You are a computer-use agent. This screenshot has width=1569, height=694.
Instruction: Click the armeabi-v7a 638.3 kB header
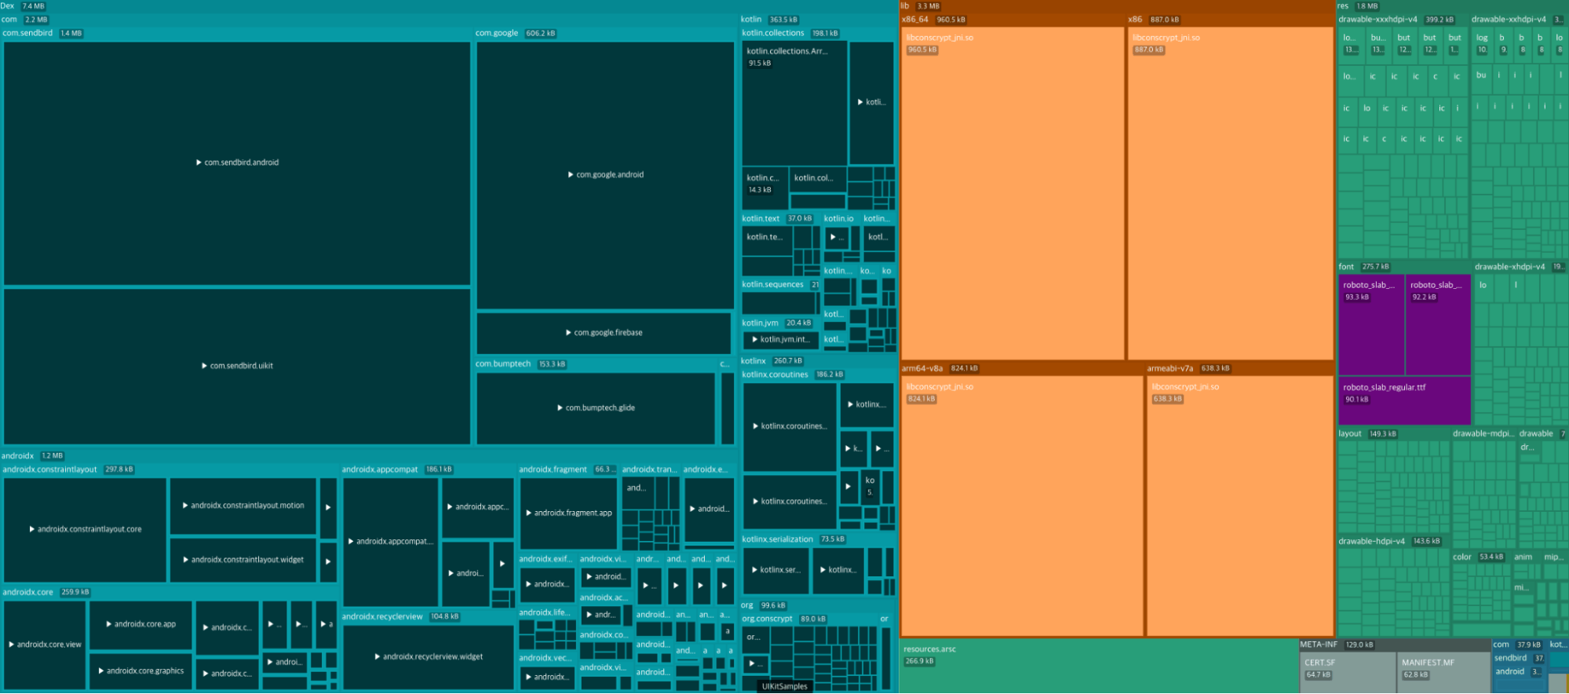1189,368
